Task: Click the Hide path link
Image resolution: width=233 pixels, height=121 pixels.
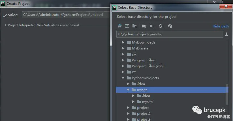Action: point(221,26)
